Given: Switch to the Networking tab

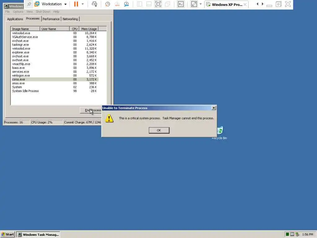Looking at the screenshot, I should tap(70, 19).
